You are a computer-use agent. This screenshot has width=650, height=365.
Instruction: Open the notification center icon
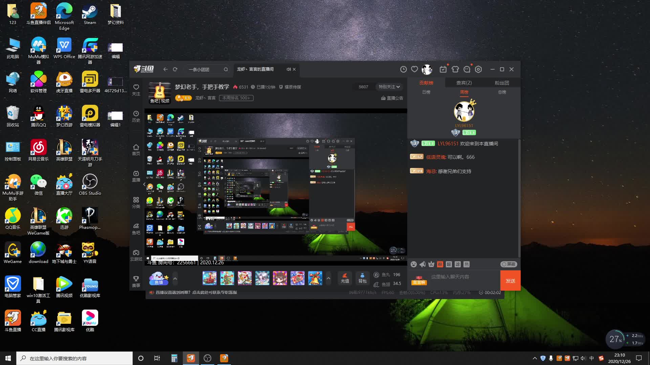pyautogui.click(x=639, y=358)
